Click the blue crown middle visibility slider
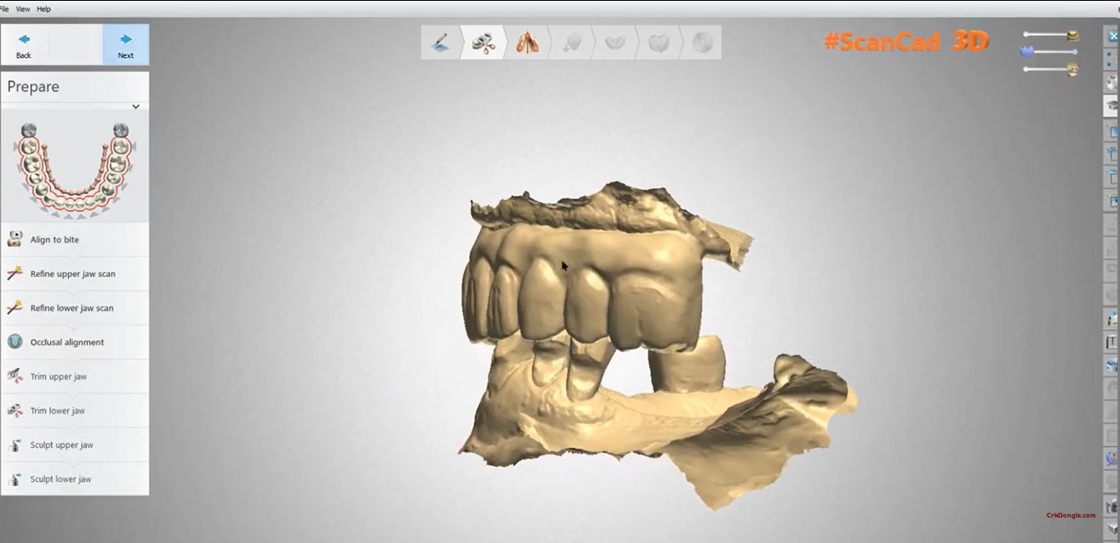The height and width of the screenshot is (543, 1120). [1027, 52]
